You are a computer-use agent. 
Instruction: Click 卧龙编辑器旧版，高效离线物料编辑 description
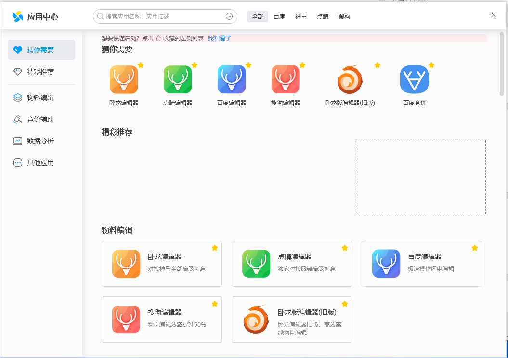310,329
